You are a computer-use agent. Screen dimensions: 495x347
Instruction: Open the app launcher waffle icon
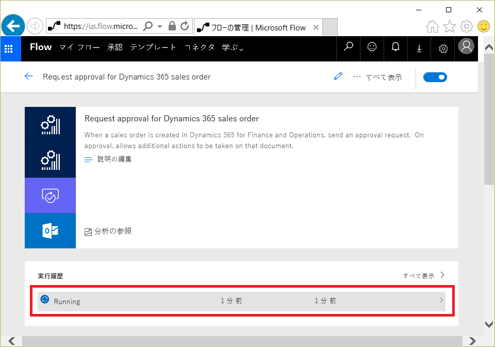(x=9, y=49)
